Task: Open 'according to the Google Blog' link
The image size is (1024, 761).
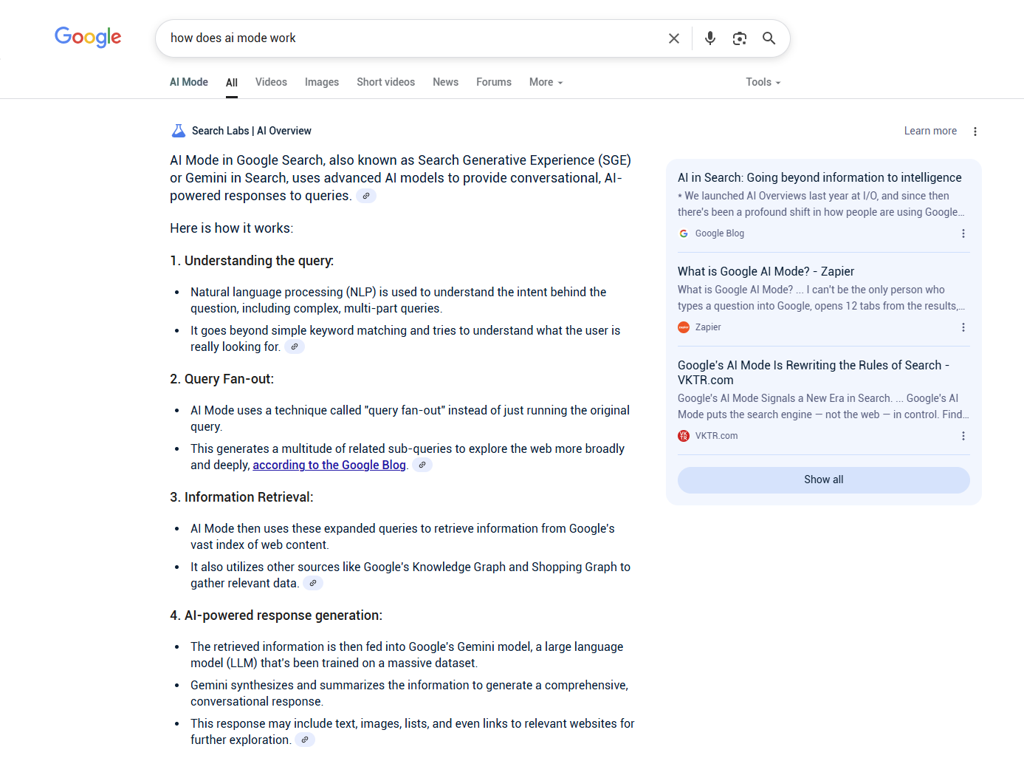Action: coord(329,465)
